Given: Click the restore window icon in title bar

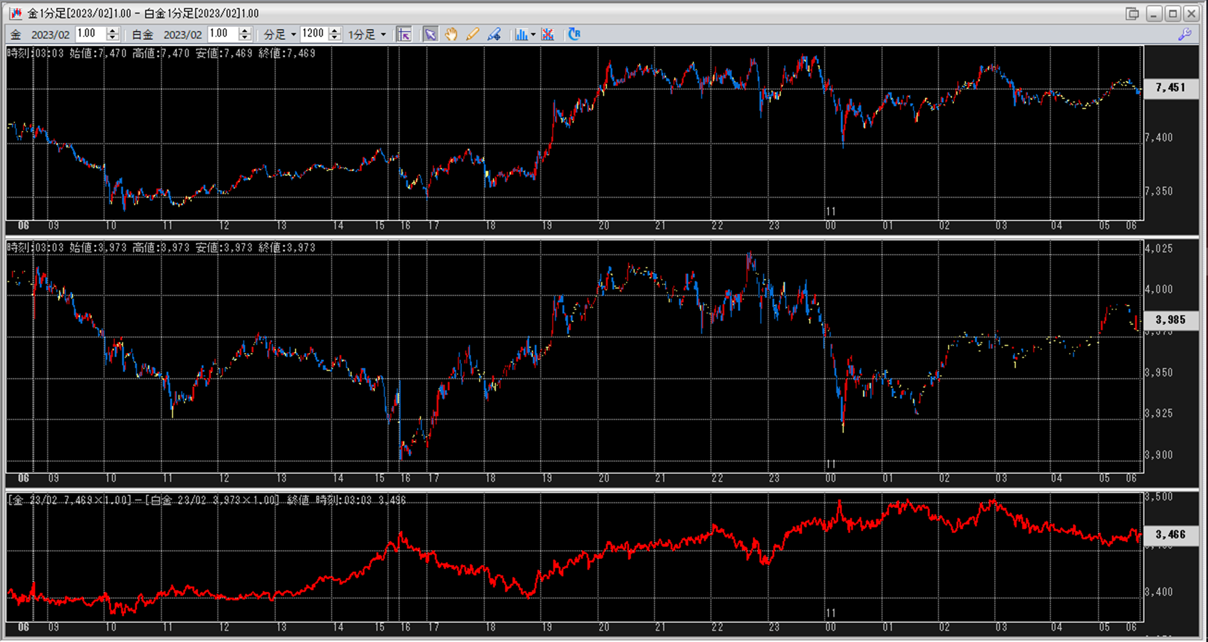Looking at the screenshot, I should coord(1132,14).
